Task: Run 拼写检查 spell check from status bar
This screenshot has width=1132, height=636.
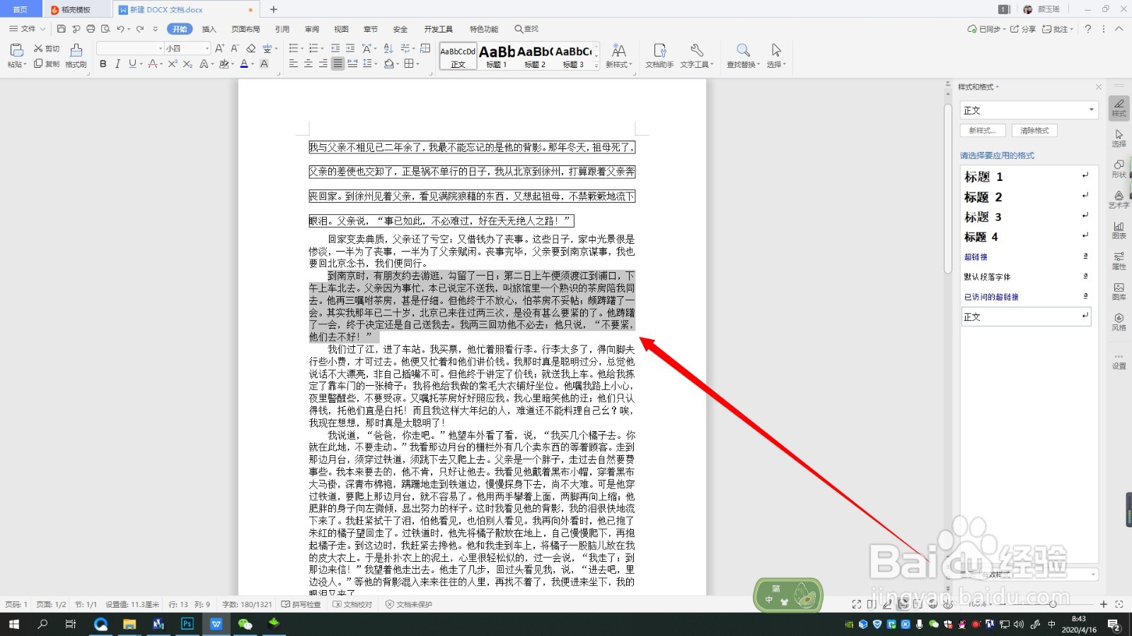Action: coord(301,604)
